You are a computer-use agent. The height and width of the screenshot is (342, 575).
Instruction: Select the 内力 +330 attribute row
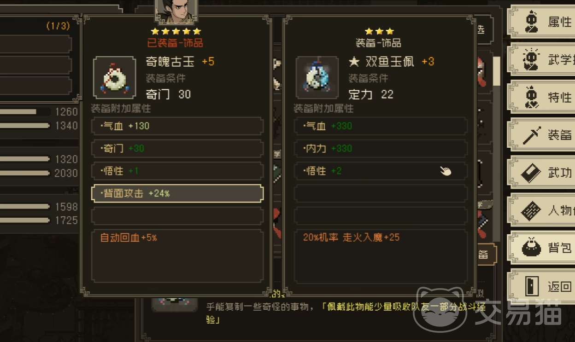click(381, 148)
